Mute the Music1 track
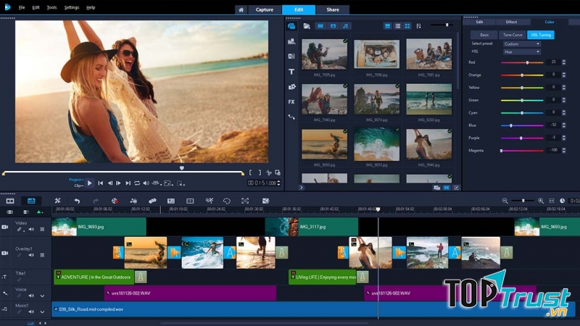Screen dimensions: 580x326 (31, 312)
